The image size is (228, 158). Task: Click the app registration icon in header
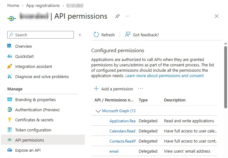[x=12, y=19]
